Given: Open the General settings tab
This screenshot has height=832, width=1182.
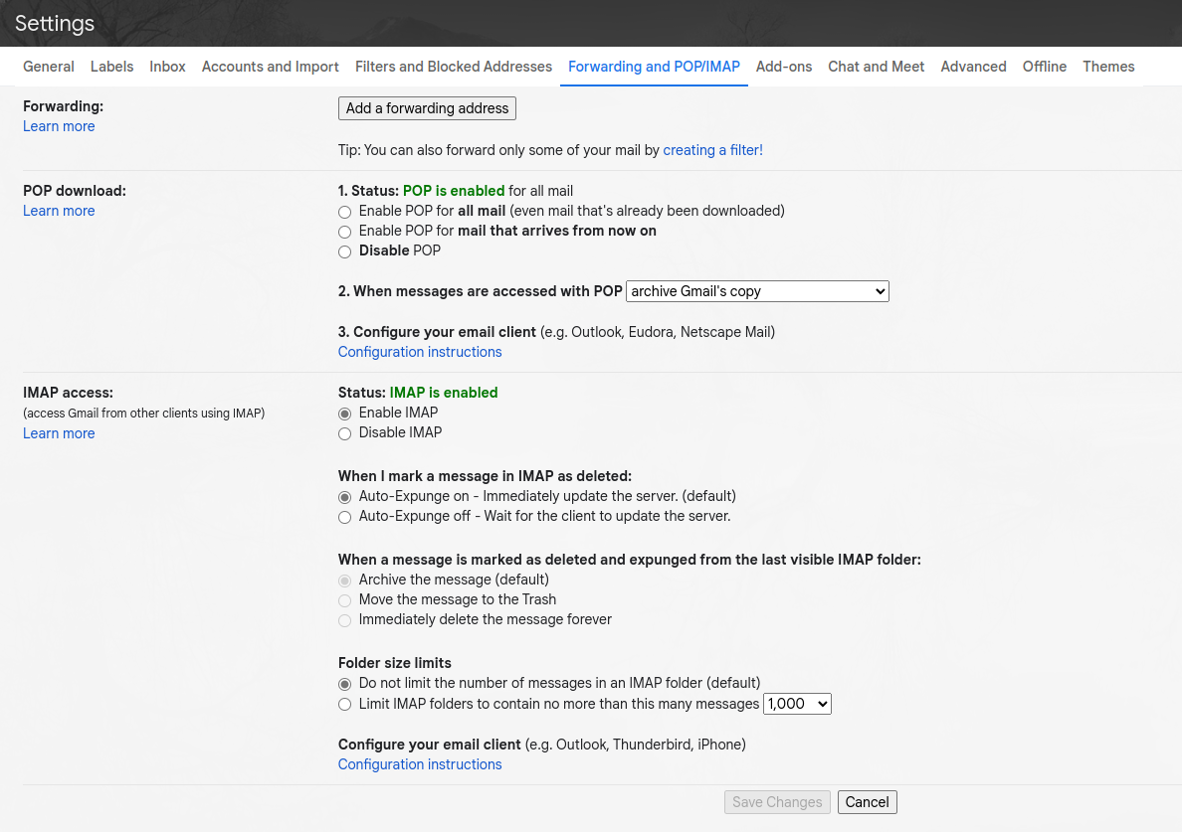Looking at the screenshot, I should [48, 67].
